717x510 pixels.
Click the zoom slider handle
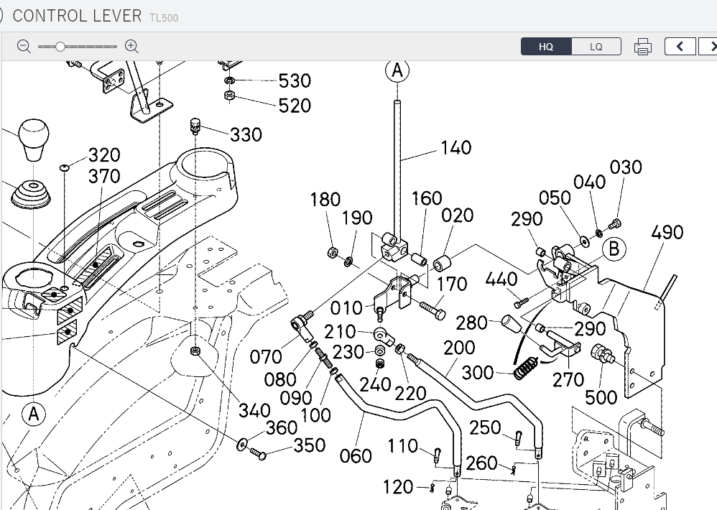click(x=60, y=47)
